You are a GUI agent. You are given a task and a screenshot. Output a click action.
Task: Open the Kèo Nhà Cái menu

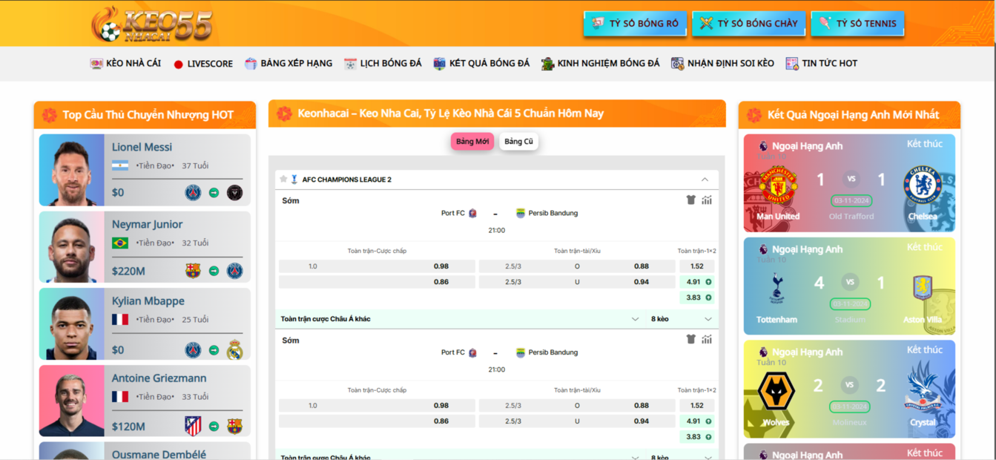pyautogui.click(x=125, y=64)
